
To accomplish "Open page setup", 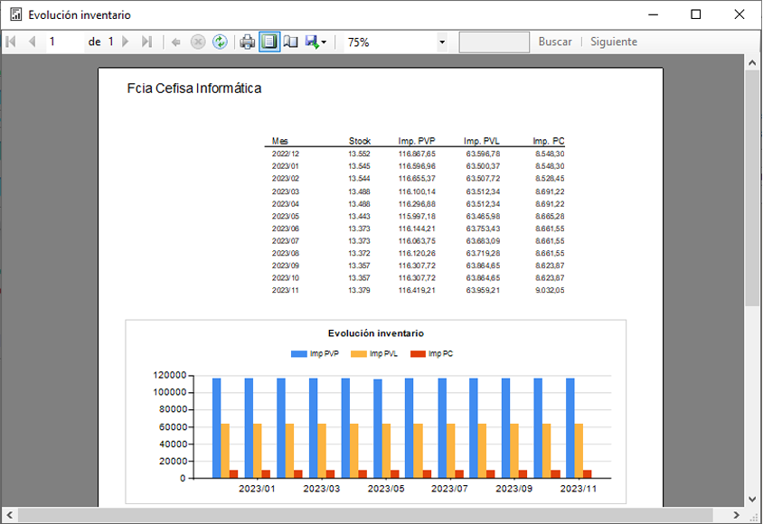I will pos(291,42).
